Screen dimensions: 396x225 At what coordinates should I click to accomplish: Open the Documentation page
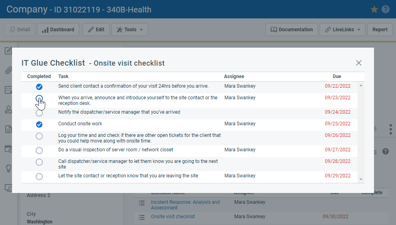tap(291, 30)
